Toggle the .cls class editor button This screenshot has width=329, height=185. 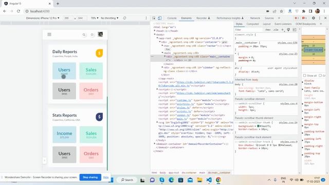point(276,30)
